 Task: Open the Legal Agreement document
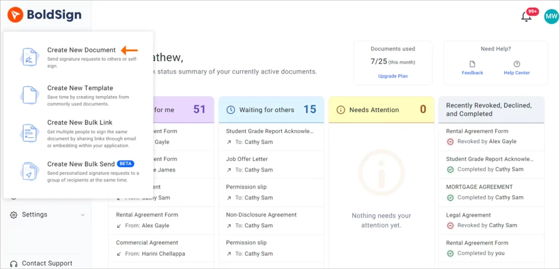tap(468, 215)
